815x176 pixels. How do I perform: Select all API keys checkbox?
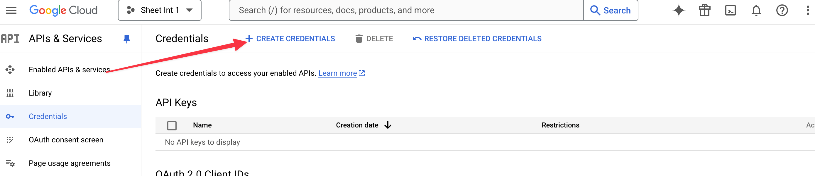(172, 125)
